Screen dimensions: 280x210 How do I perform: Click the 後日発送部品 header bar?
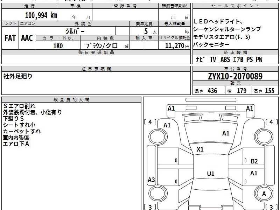point(96,52)
